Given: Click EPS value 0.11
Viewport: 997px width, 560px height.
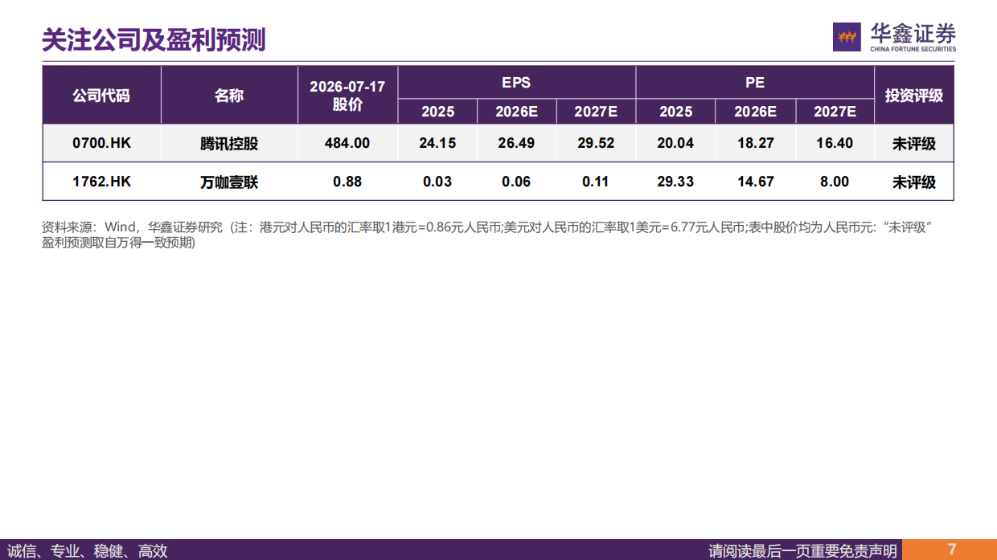Looking at the screenshot, I should tap(596, 182).
